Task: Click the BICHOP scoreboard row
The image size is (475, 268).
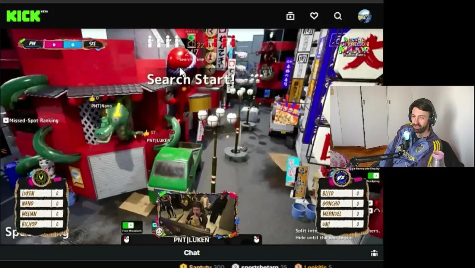Action: tap(41, 224)
